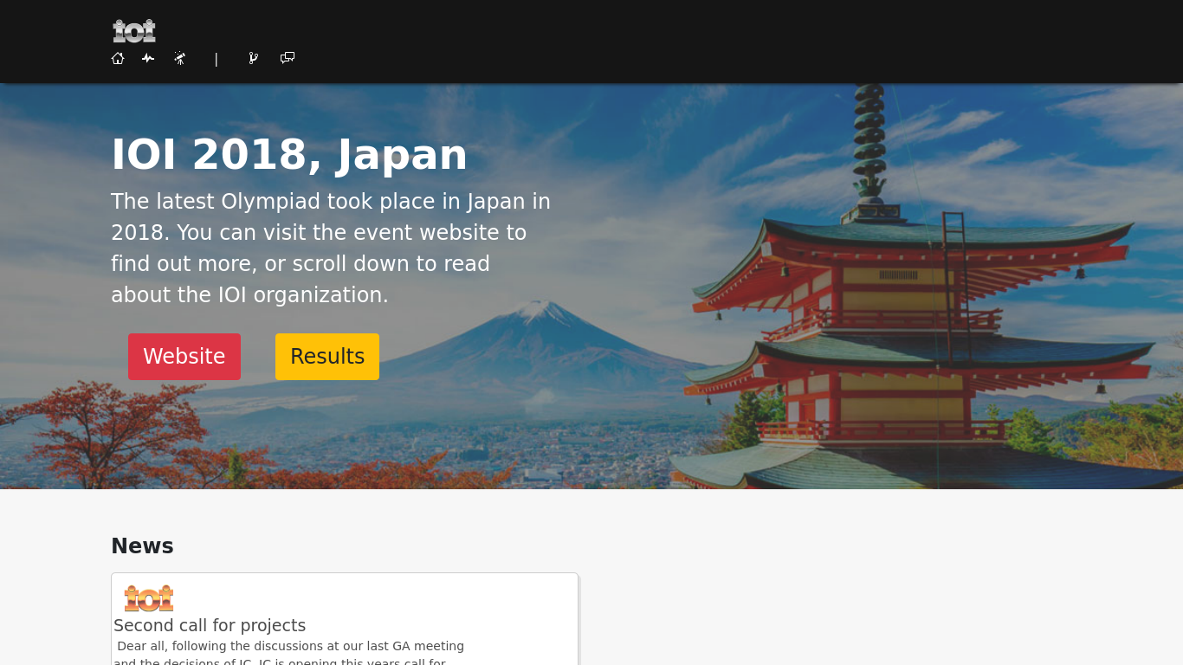Click the hero description paragraph
Viewport: 1183px width, 665px height.
(x=330, y=248)
